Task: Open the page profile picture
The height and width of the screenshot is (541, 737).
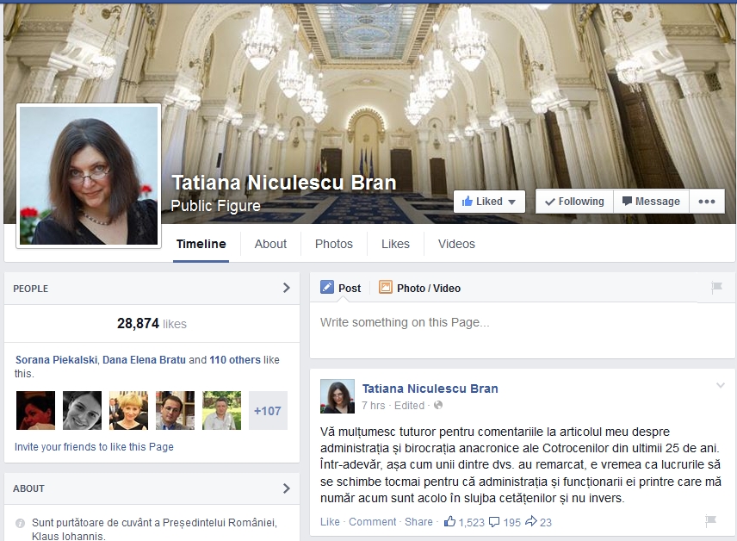Action: pos(89,176)
